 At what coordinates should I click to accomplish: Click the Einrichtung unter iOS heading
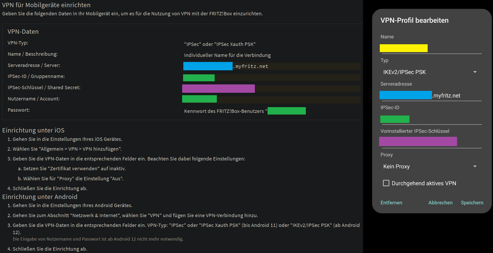pyautogui.click(x=33, y=130)
